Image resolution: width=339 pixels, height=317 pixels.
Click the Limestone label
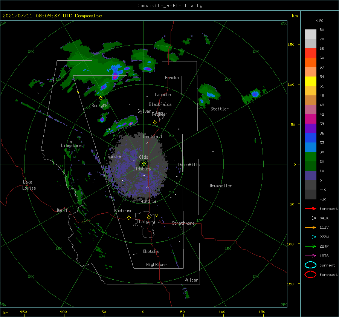tap(71, 145)
